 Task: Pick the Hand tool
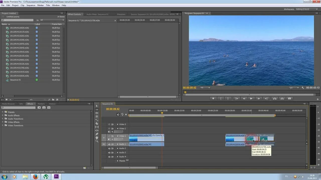pyautogui.click(x=97, y=137)
